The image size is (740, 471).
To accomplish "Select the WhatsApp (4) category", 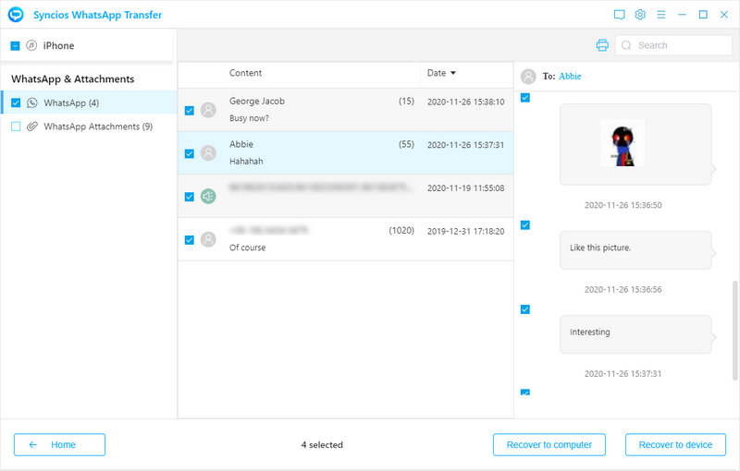I will (x=89, y=103).
